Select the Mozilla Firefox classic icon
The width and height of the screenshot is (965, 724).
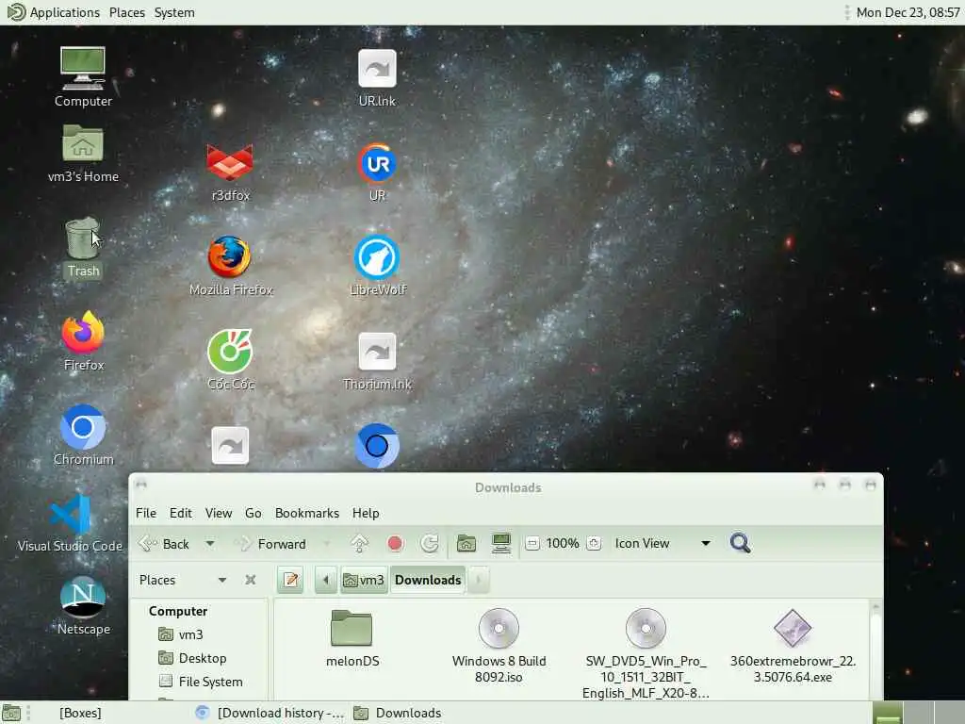[x=230, y=266]
